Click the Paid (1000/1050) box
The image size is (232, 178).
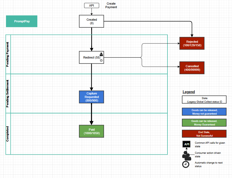[x=91, y=131]
